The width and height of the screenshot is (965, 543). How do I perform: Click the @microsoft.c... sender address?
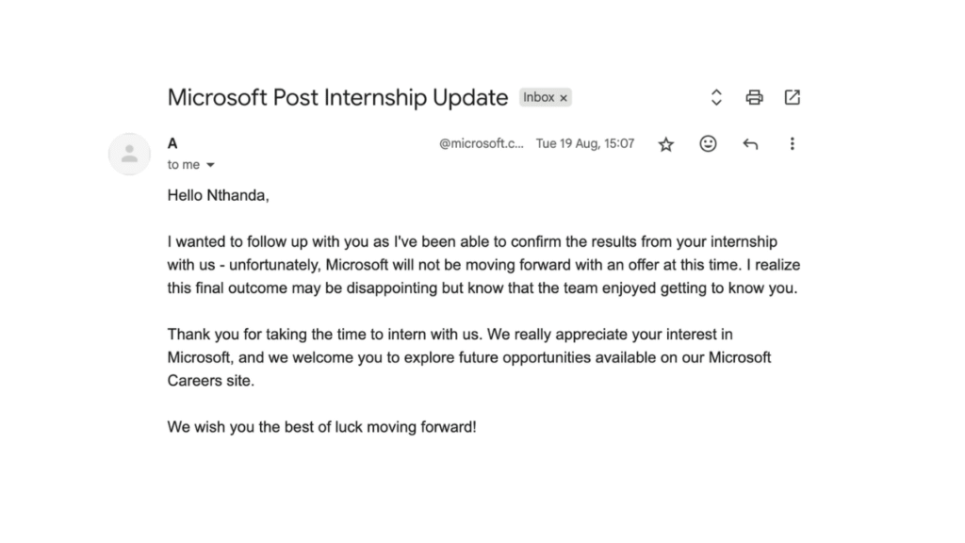click(x=482, y=144)
